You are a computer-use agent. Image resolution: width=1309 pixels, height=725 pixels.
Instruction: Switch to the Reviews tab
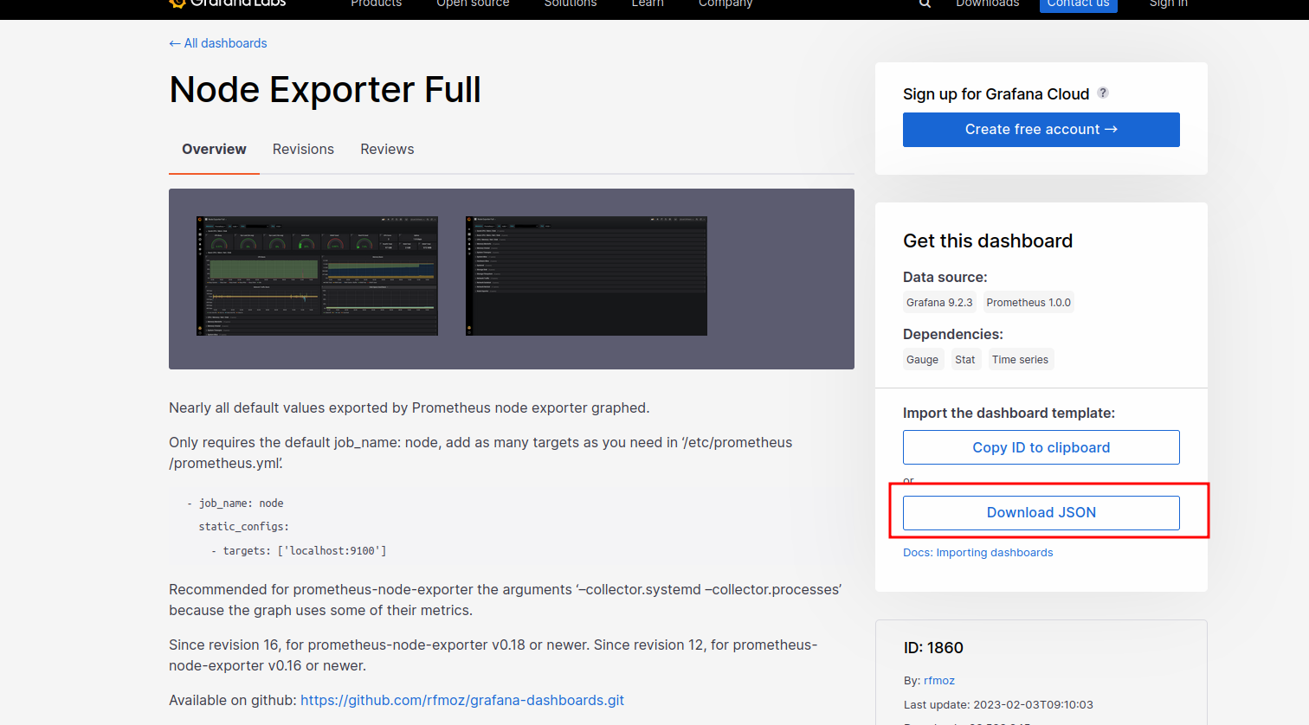click(x=387, y=150)
